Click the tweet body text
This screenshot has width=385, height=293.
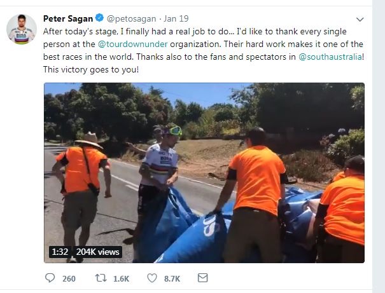point(203,50)
